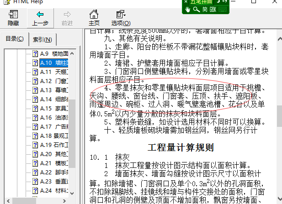Screen dimensions: 282x204
Task: Click the help topic icon beside A.15
Action: tap(35, 108)
